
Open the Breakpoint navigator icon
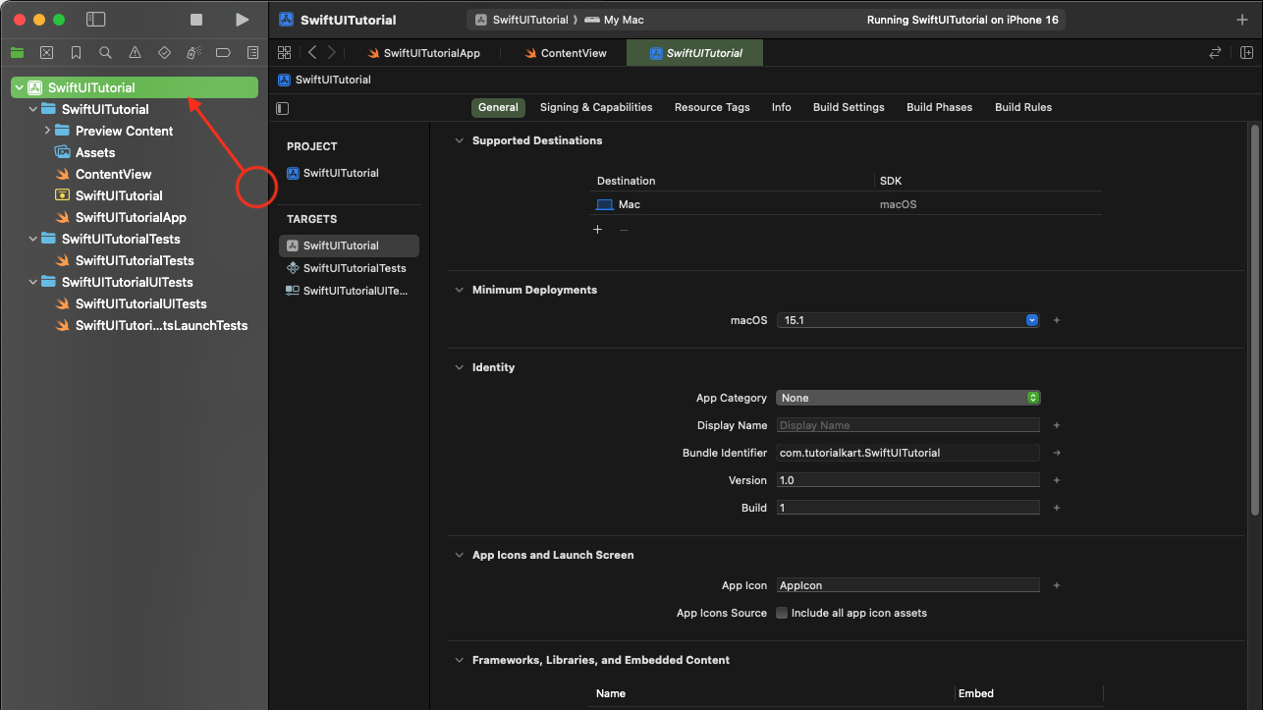(x=223, y=52)
